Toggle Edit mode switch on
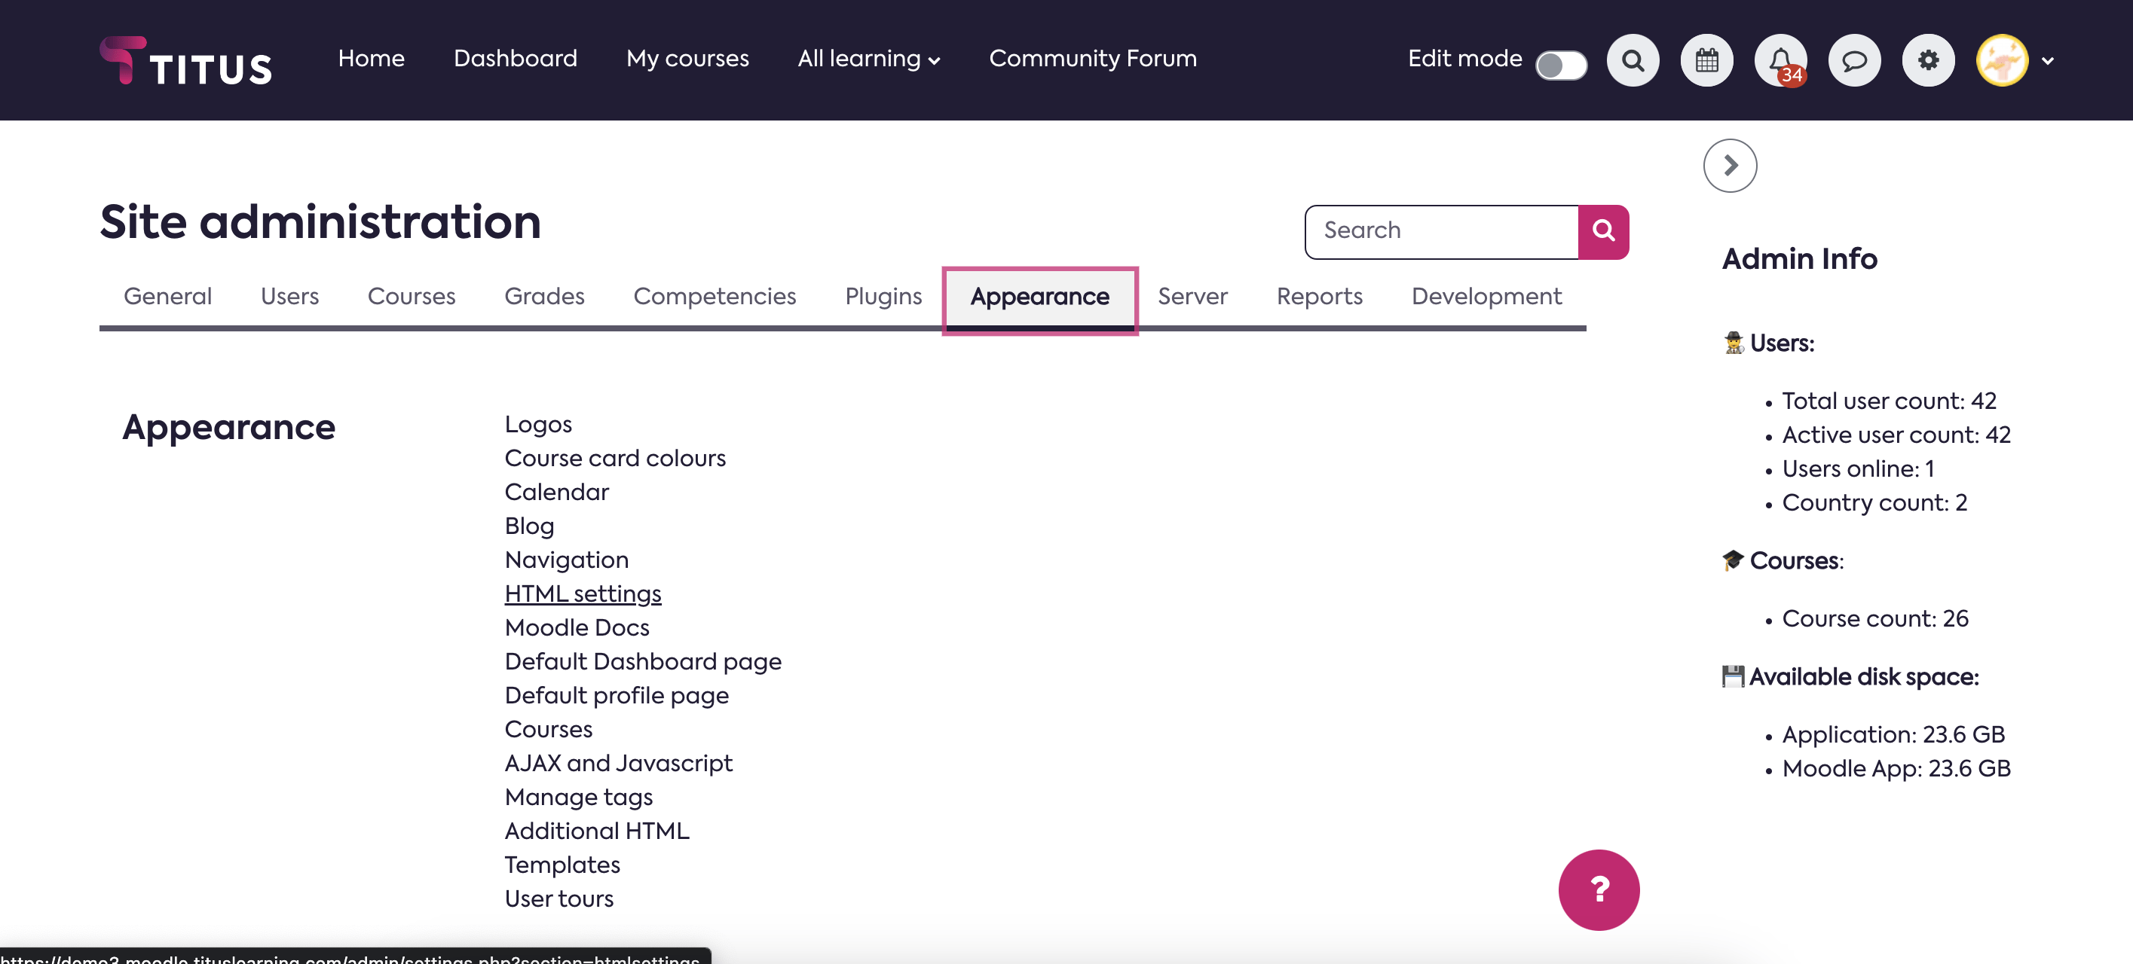 click(x=1560, y=65)
